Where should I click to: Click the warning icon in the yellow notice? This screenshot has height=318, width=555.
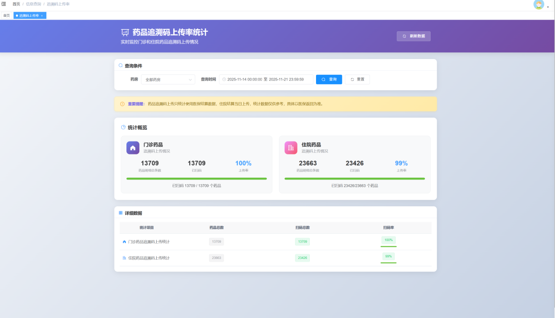pos(122,104)
